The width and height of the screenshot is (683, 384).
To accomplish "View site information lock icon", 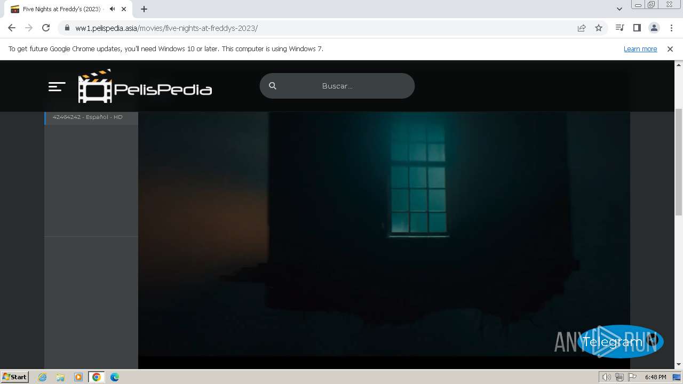I will pos(67,28).
